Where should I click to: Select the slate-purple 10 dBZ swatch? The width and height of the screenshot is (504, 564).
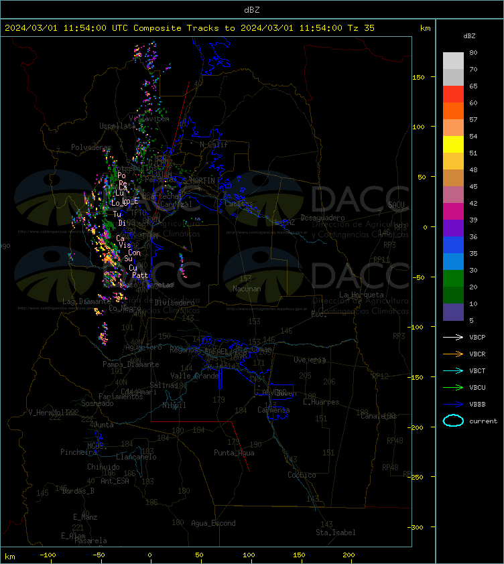[453, 312]
